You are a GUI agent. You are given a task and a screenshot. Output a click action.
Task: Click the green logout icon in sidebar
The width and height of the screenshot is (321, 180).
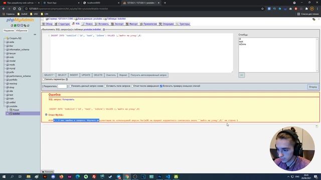pyautogui.click(x=15, y=25)
